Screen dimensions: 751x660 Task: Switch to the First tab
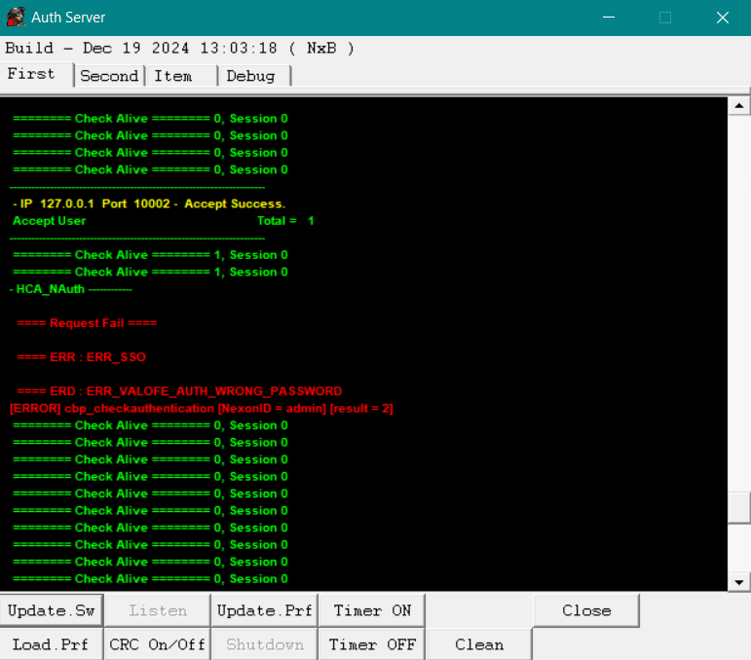click(x=36, y=74)
